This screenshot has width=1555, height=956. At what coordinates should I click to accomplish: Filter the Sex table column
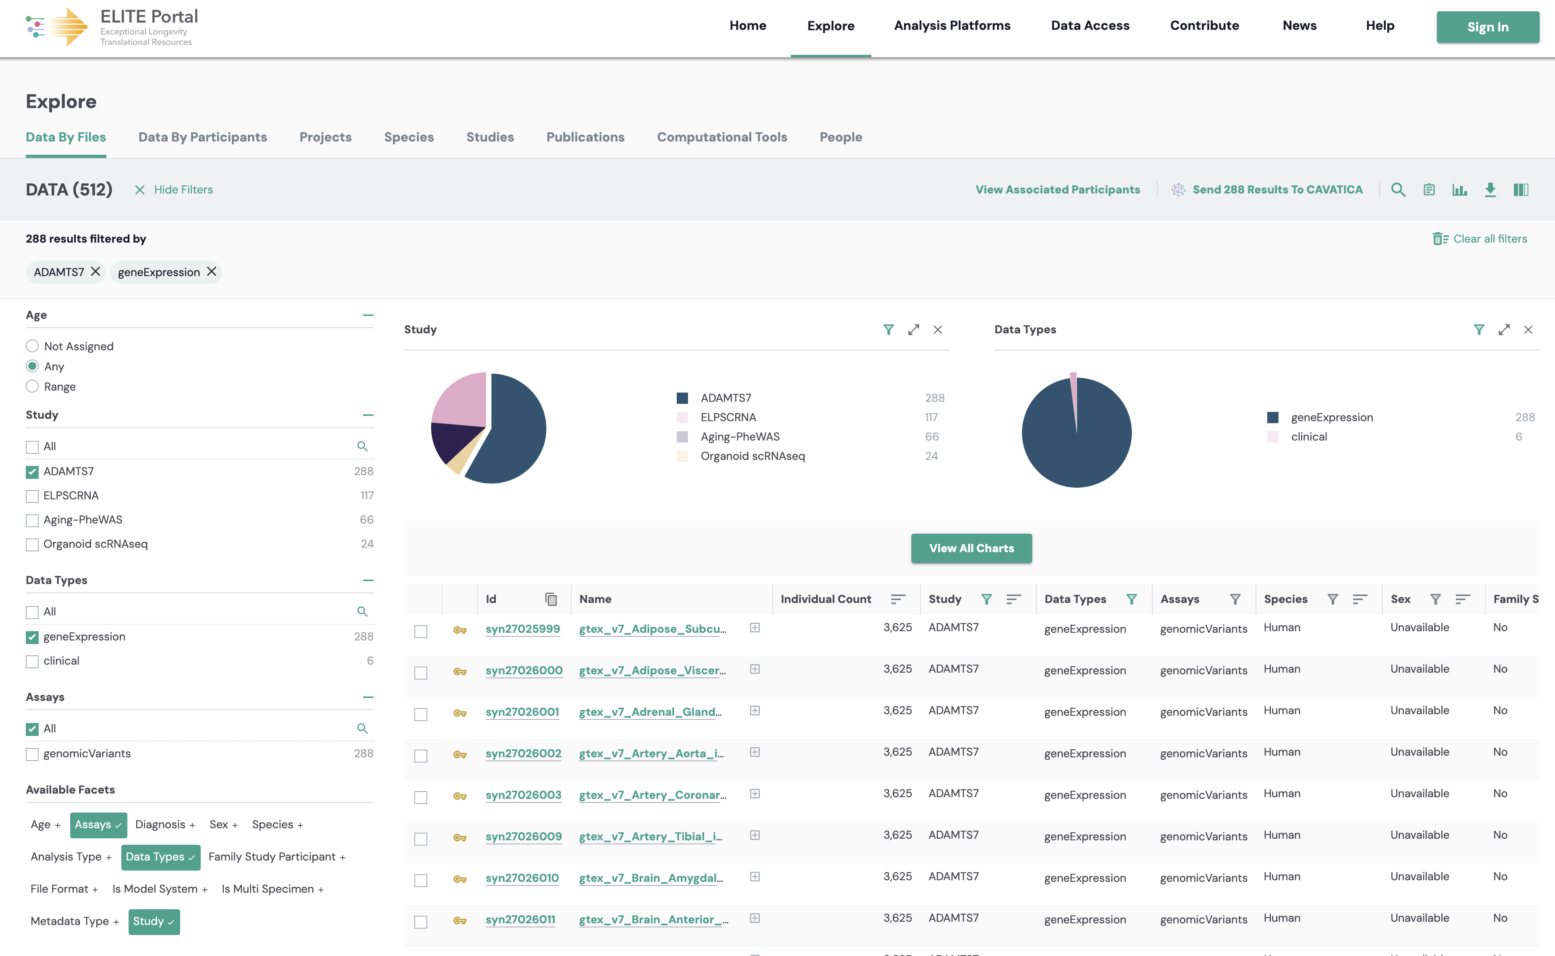(x=1436, y=599)
